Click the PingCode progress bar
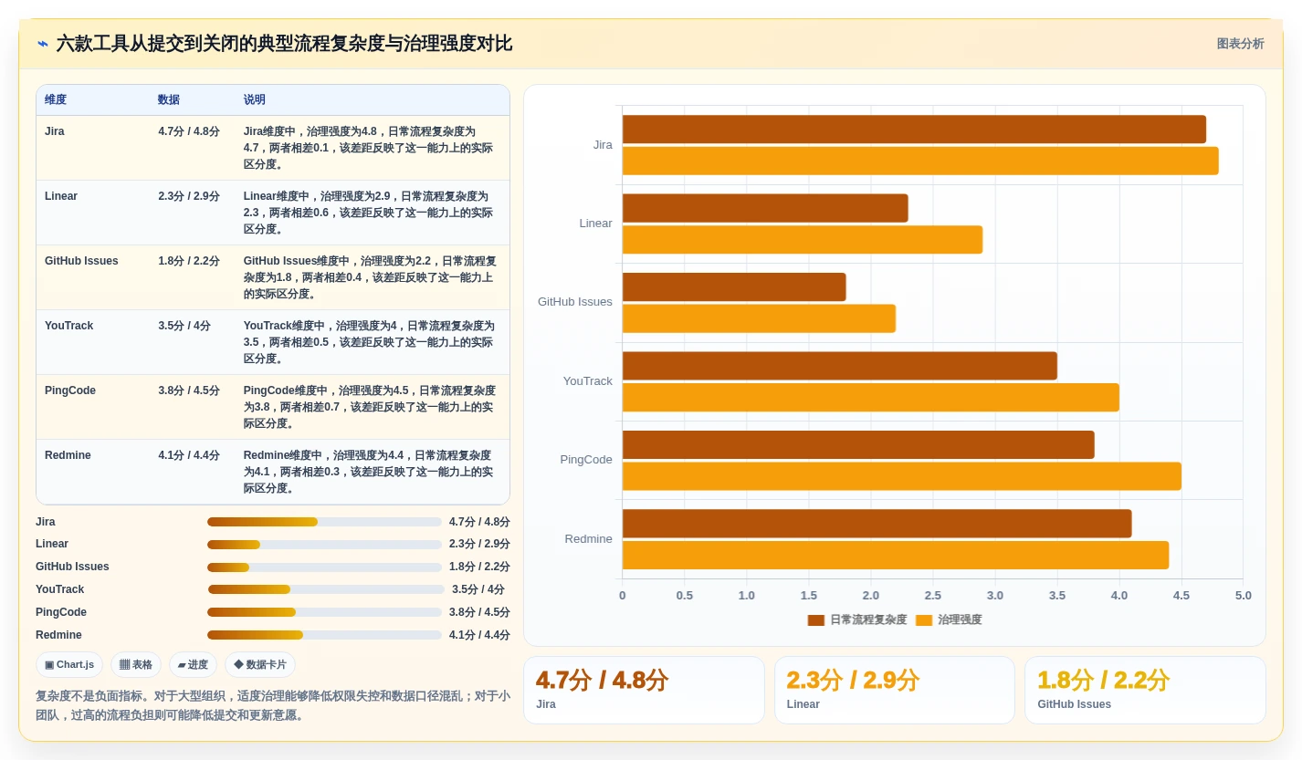This screenshot has width=1302, height=760. [324, 612]
